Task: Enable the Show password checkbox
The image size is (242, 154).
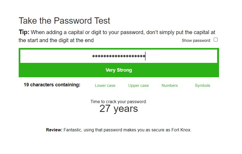Action: 216,40
